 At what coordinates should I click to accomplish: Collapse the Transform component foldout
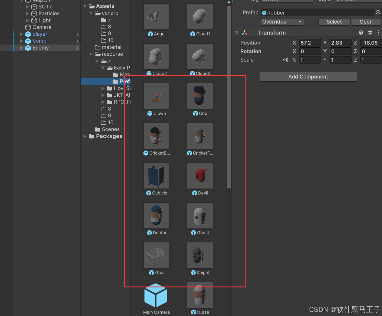[x=237, y=33]
